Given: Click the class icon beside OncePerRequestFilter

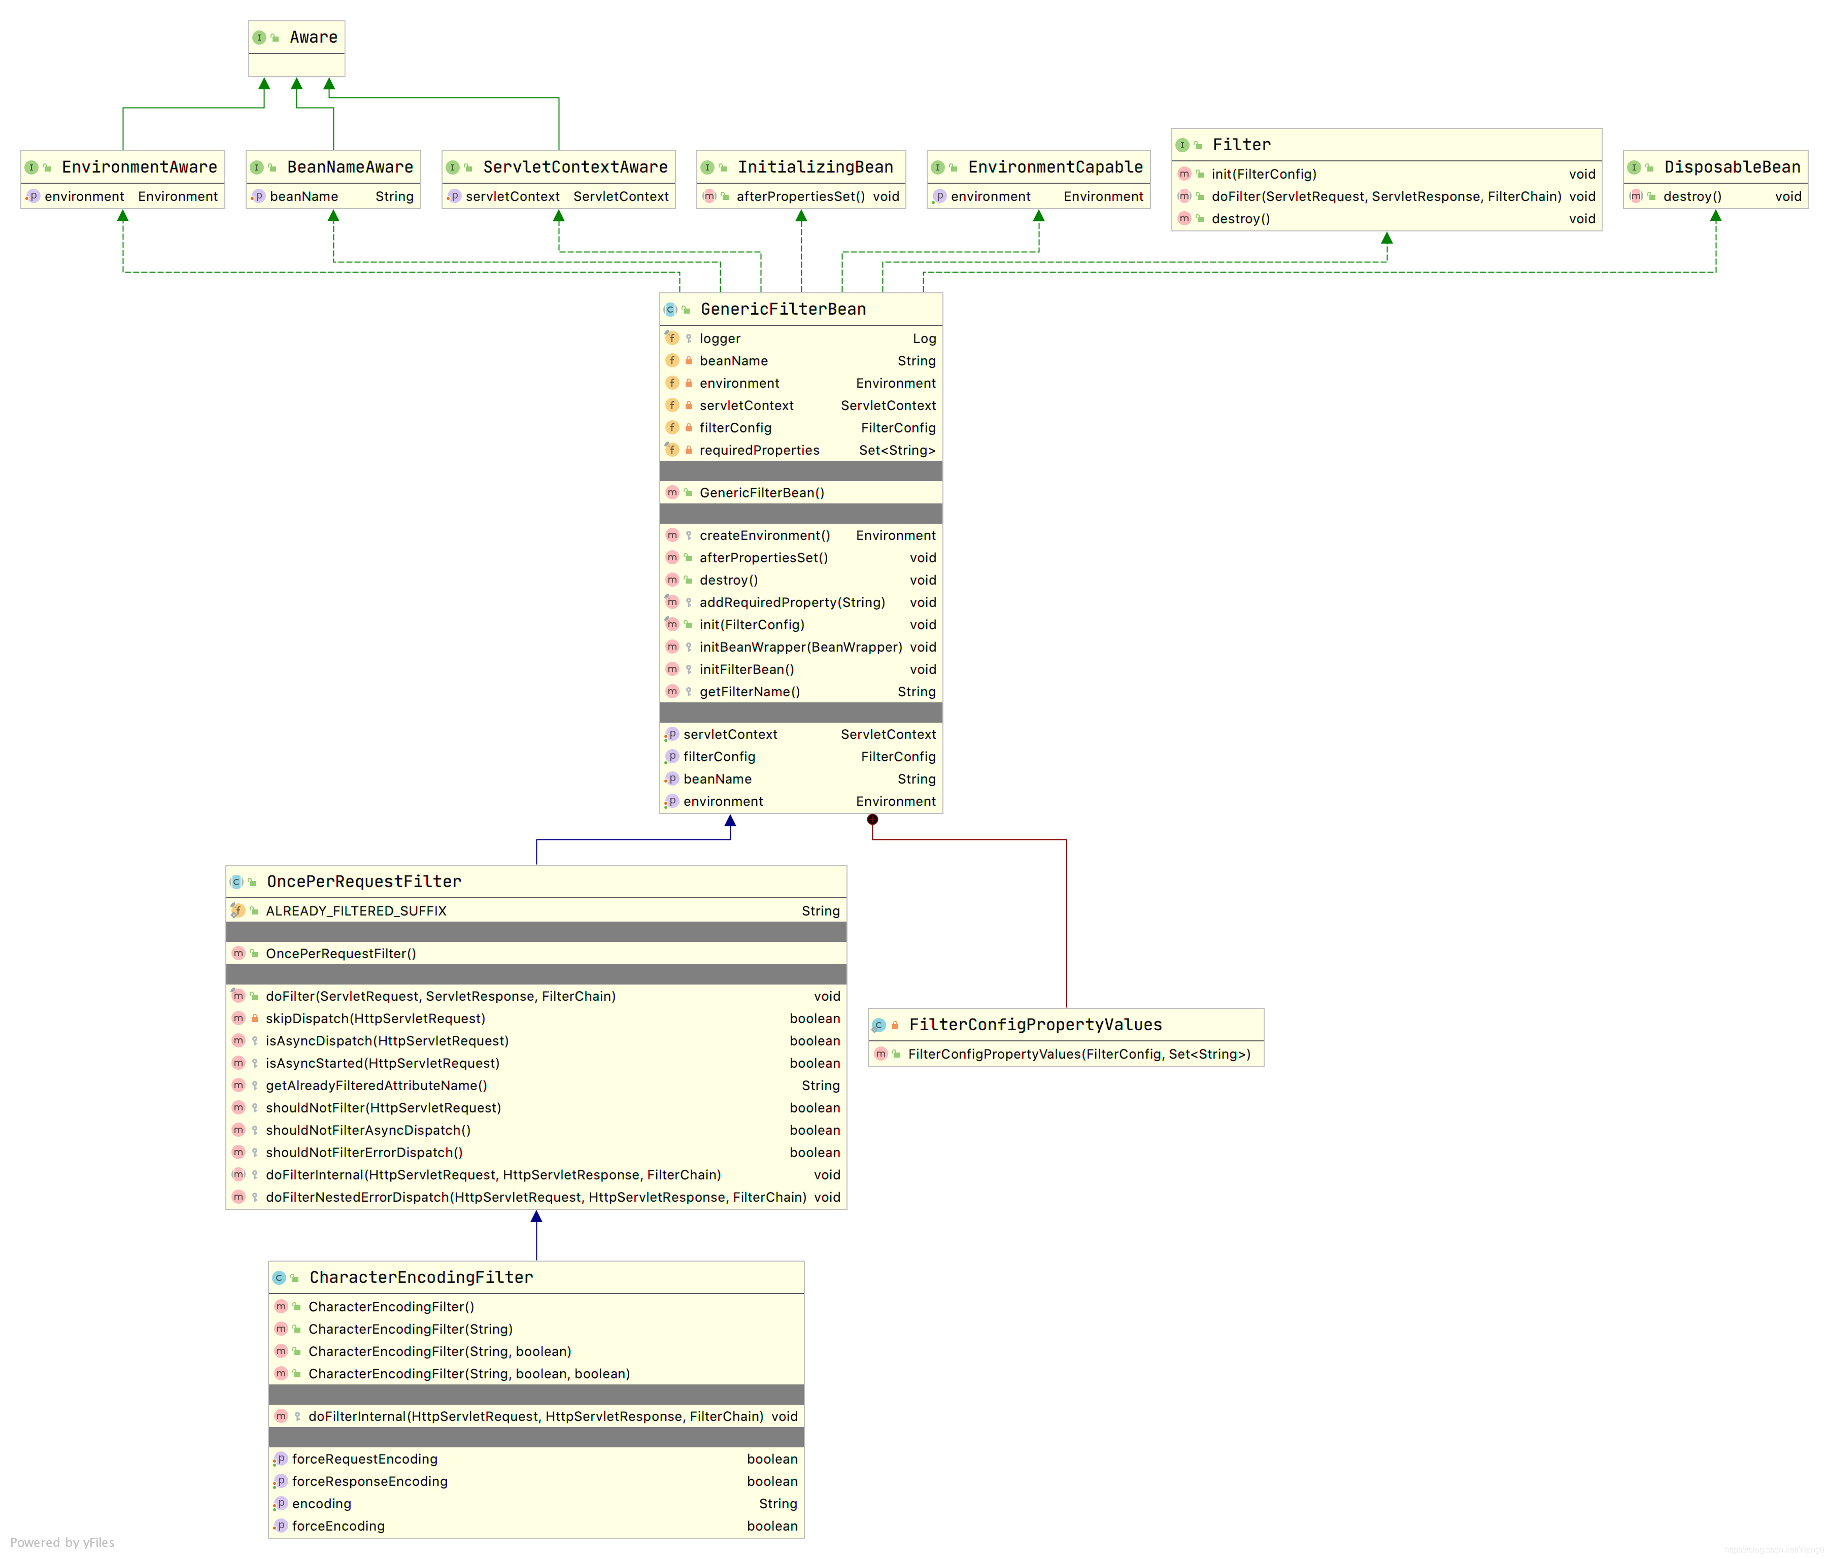Looking at the screenshot, I should click(236, 882).
